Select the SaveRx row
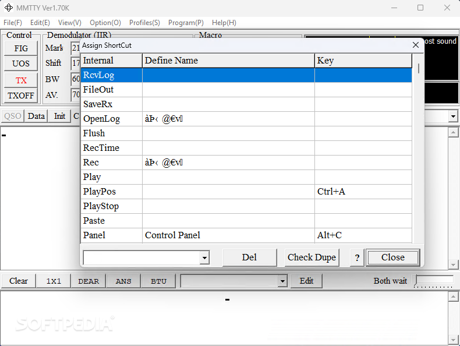This screenshot has width=460, height=346. [246, 104]
